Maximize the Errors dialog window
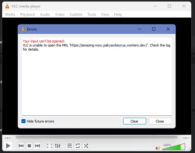Viewport: 195px width, 153px height. [154, 29]
